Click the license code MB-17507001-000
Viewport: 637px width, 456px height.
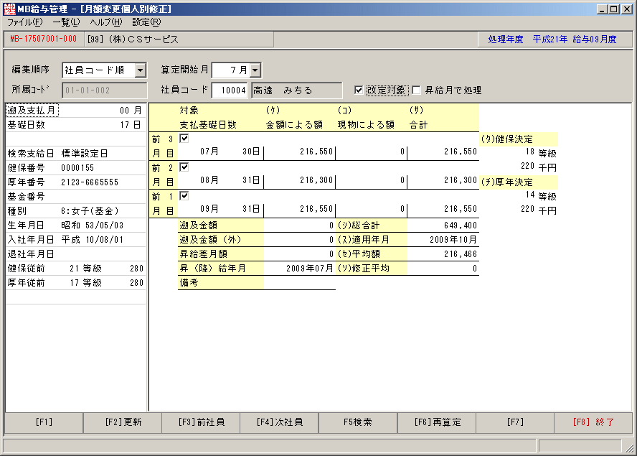click(x=44, y=39)
